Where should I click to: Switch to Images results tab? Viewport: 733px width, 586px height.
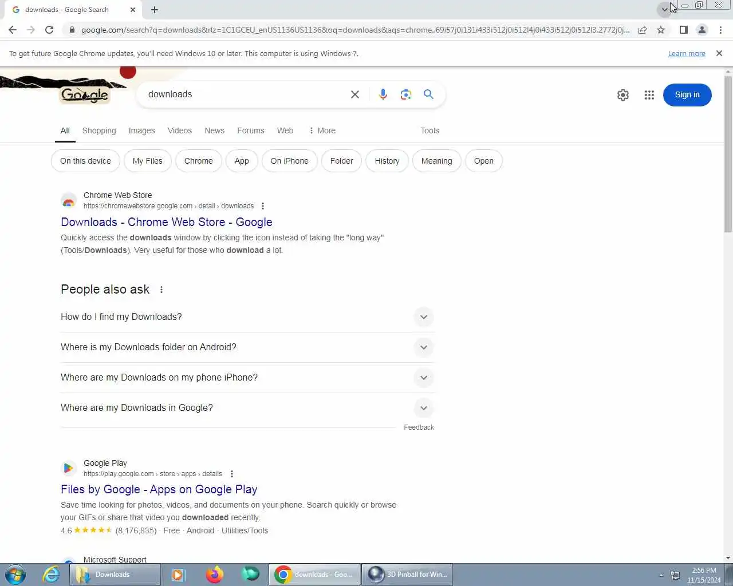click(x=142, y=130)
